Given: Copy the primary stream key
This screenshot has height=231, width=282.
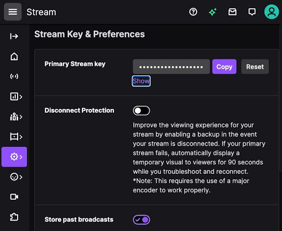Looking at the screenshot, I should [224, 67].
